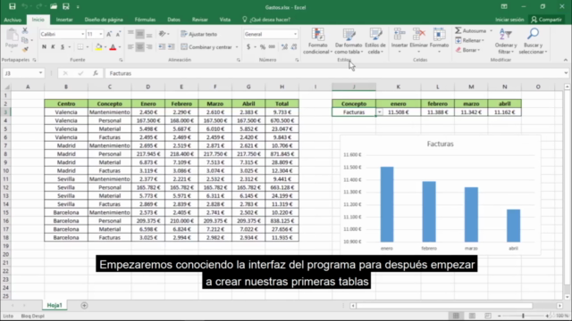
Task: Select the Hoja1 sheet tab
Action: click(x=55, y=305)
